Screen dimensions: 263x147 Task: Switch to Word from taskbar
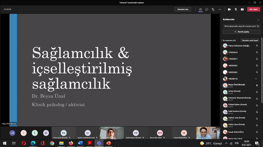click(x=80, y=143)
